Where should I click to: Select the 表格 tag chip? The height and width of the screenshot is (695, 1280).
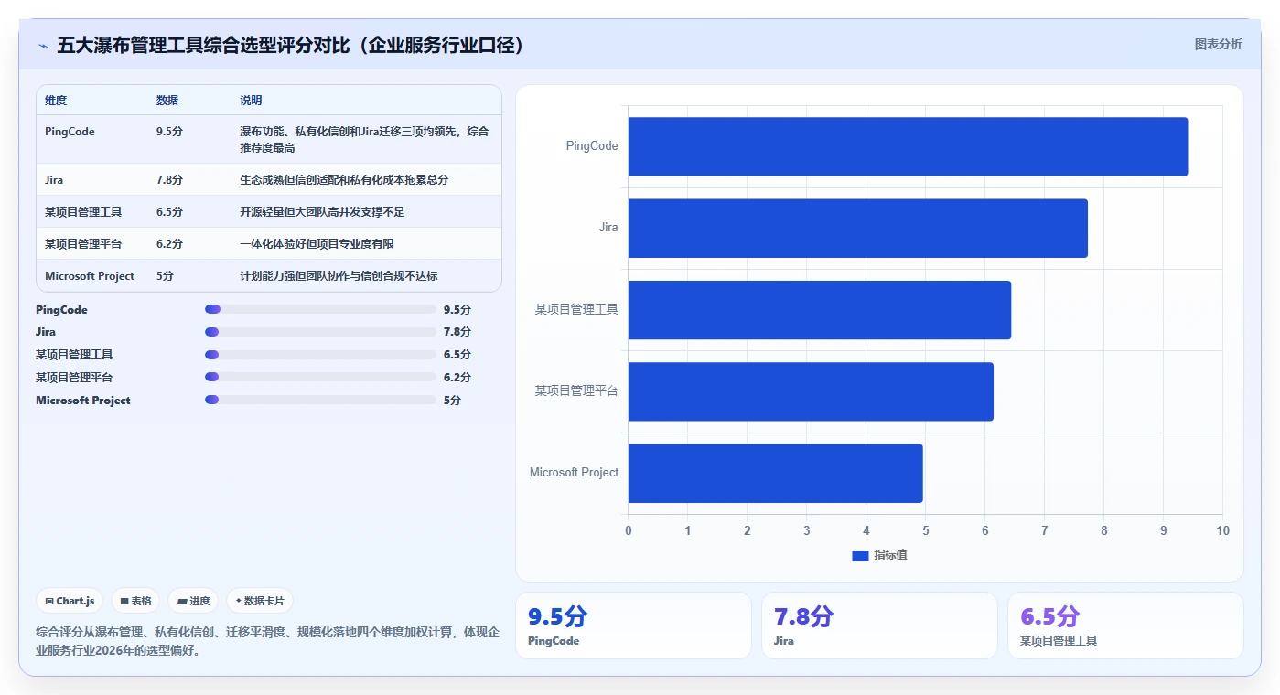tap(135, 601)
